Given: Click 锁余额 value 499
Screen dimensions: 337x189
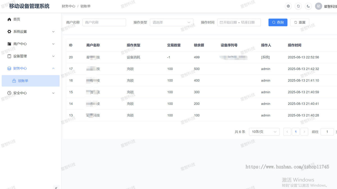Looking at the screenshot, I should click(x=197, y=57).
